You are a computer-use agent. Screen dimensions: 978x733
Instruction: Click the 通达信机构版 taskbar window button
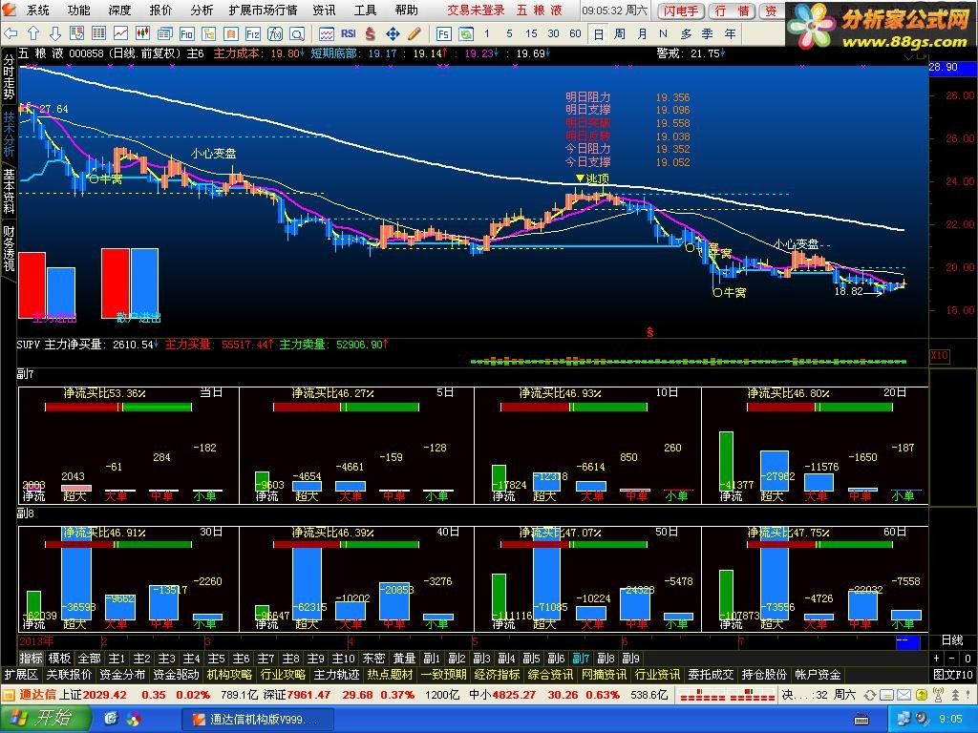(x=258, y=719)
